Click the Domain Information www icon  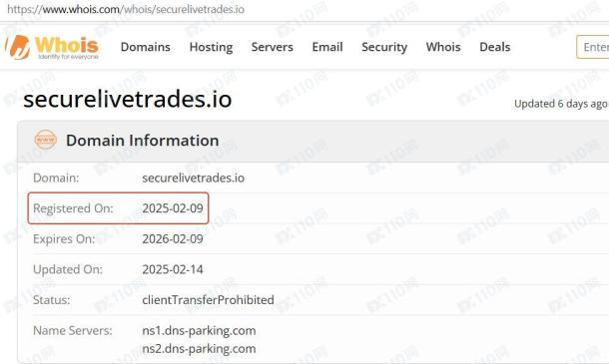[46, 140]
